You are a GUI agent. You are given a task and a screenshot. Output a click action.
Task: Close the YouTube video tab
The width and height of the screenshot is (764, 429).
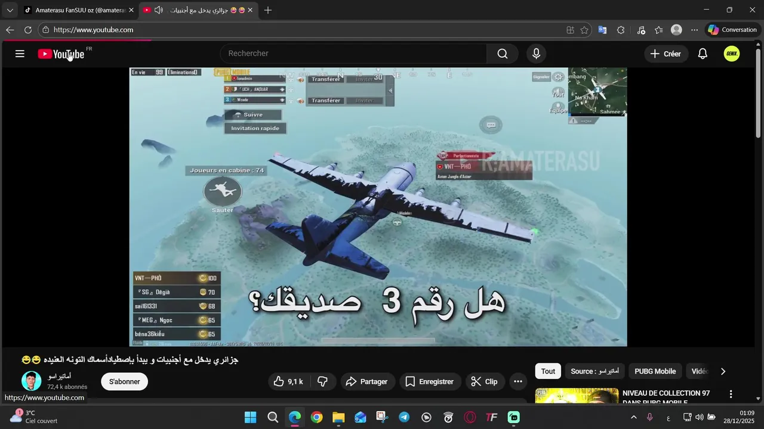click(x=250, y=10)
